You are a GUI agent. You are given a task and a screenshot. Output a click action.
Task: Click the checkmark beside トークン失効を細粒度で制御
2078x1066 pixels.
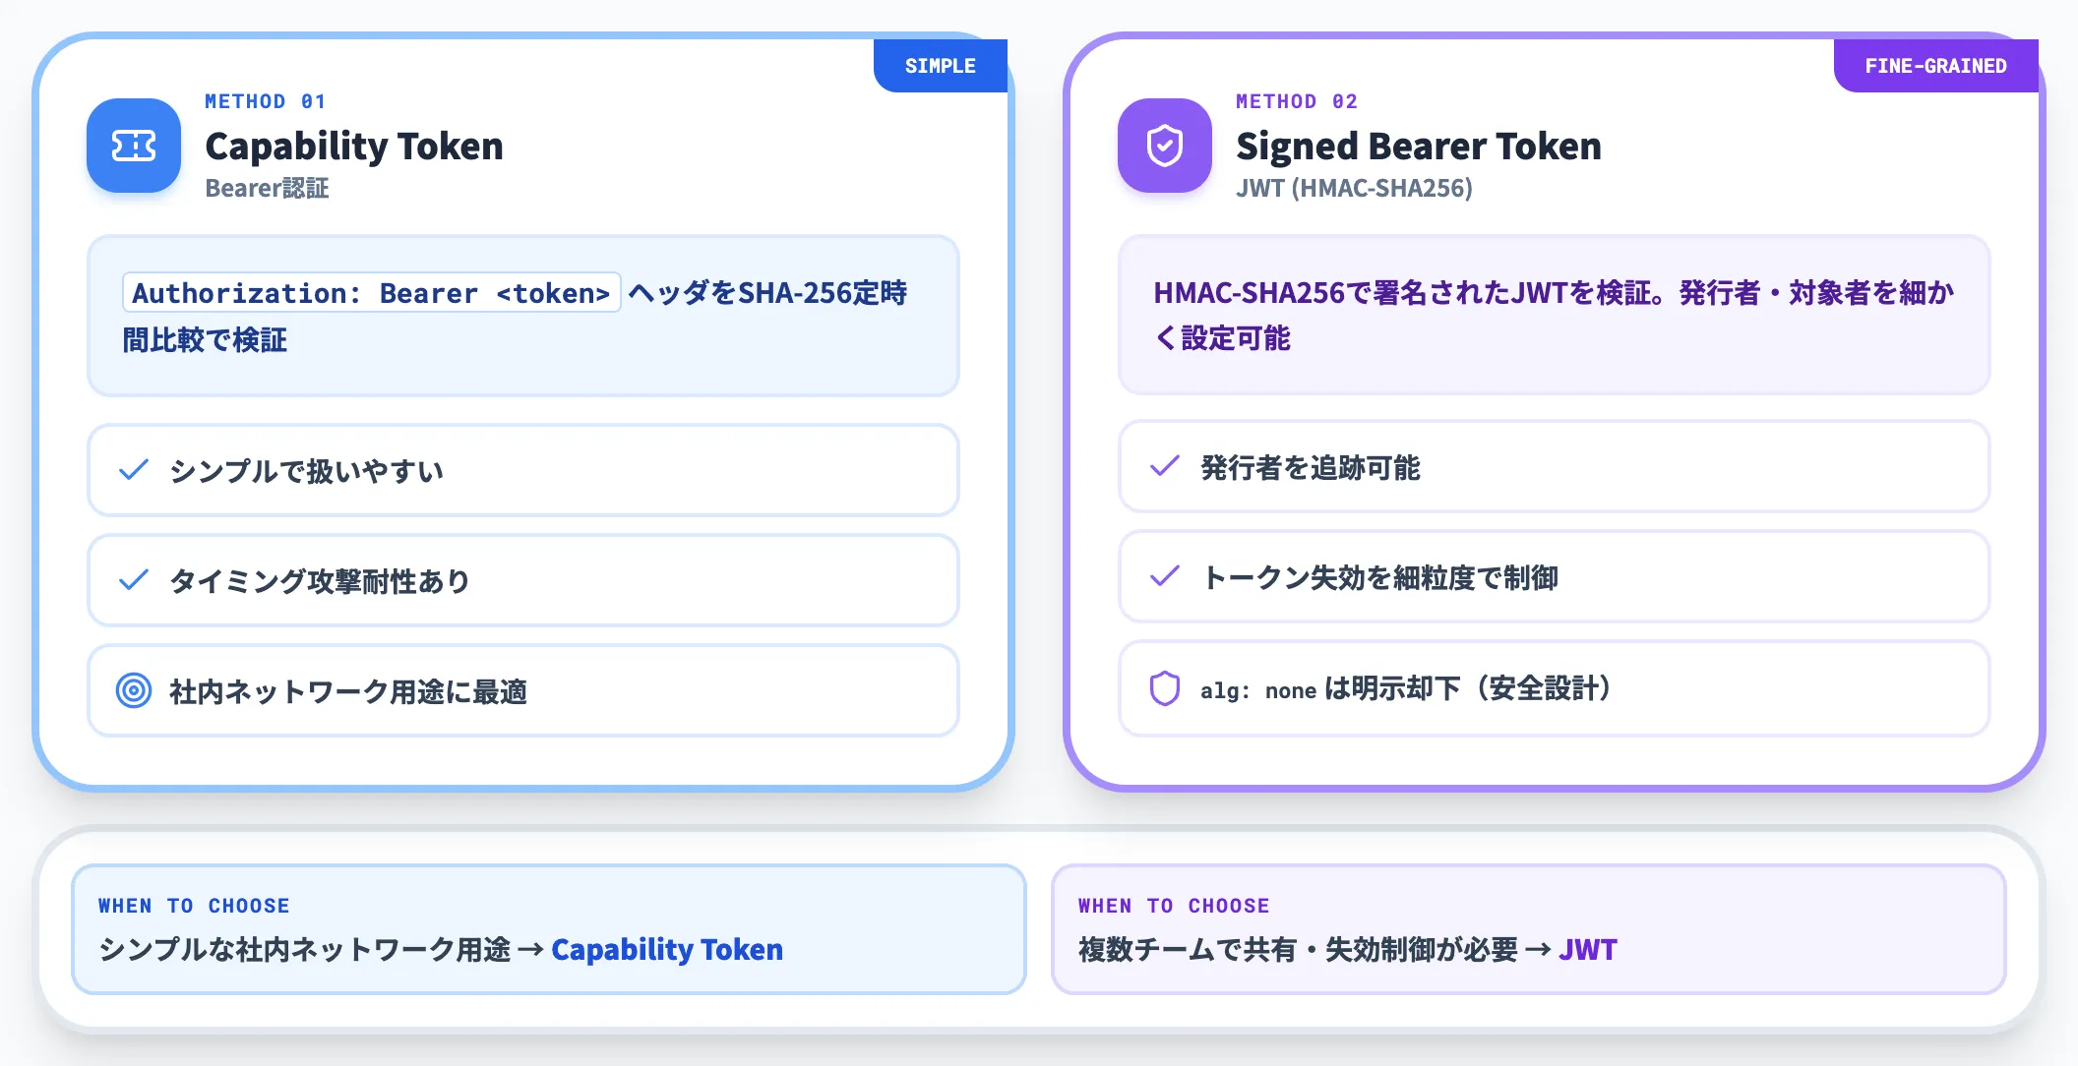[1165, 576]
